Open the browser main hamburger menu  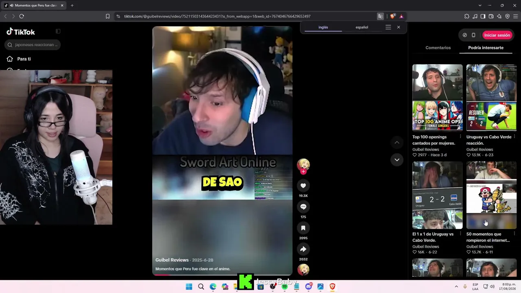pyautogui.click(x=516, y=16)
